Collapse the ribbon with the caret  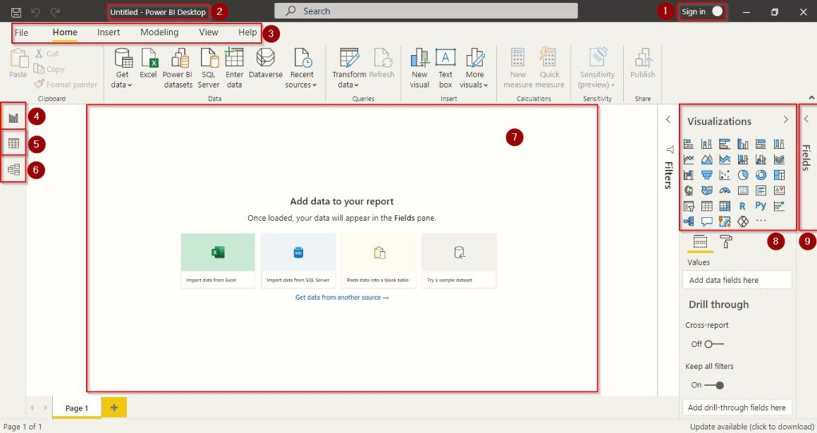tap(811, 98)
